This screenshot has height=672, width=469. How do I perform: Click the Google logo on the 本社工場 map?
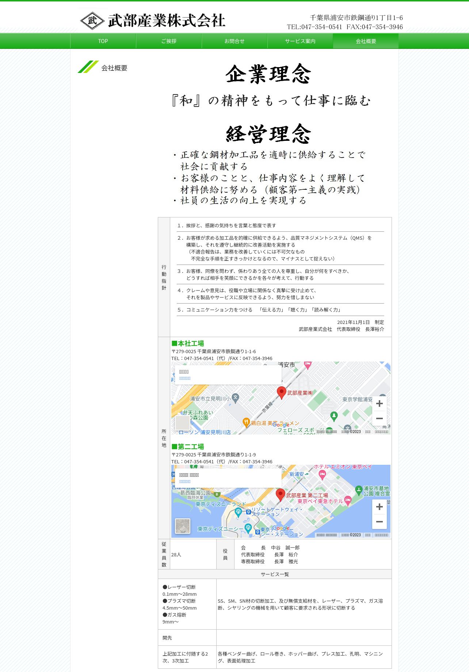point(281,425)
